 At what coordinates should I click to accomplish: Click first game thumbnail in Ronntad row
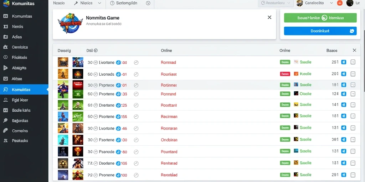(x=63, y=62)
